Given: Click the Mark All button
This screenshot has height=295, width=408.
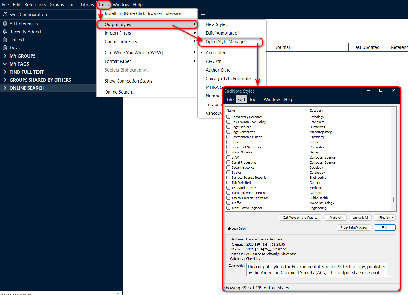Looking at the screenshot, I should (336, 218).
